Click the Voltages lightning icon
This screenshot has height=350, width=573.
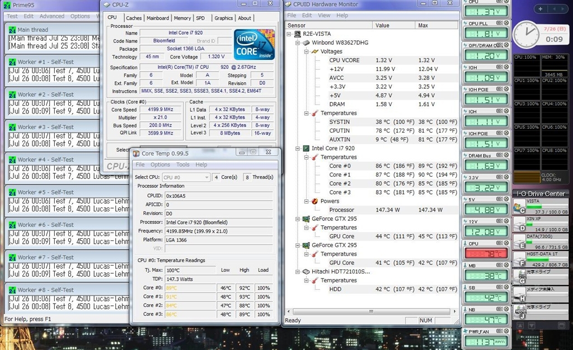point(314,51)
